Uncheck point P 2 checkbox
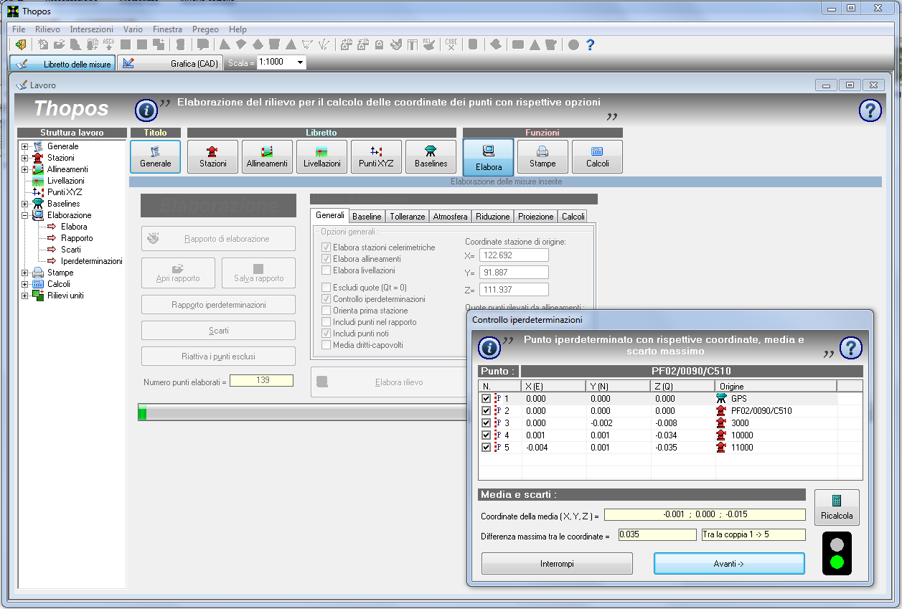The width and height of the screenshot is (902, 609). [x=487, y=410]
